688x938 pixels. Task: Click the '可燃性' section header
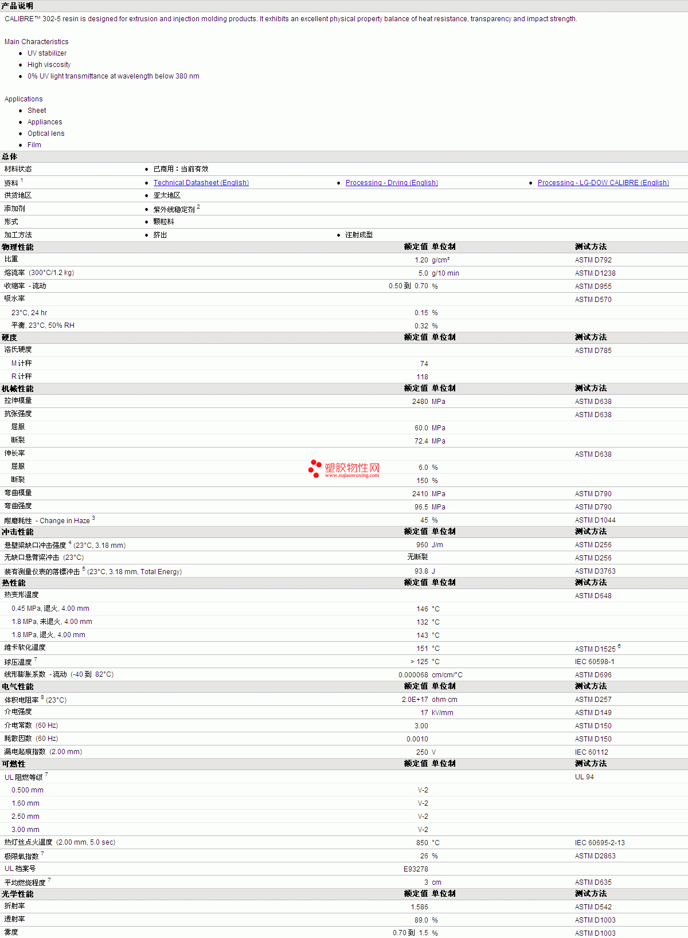(14, 764)
